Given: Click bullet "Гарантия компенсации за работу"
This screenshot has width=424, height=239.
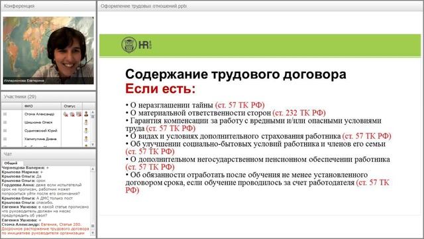Looking at the screenshot, I should pos(253,124).
